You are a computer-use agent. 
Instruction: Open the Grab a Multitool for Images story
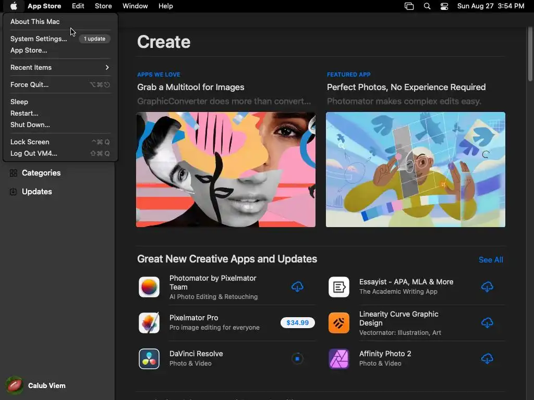tap(191, 87)
